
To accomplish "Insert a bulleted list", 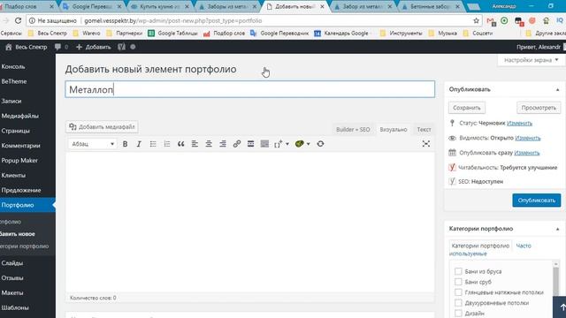I will (153, 144).
